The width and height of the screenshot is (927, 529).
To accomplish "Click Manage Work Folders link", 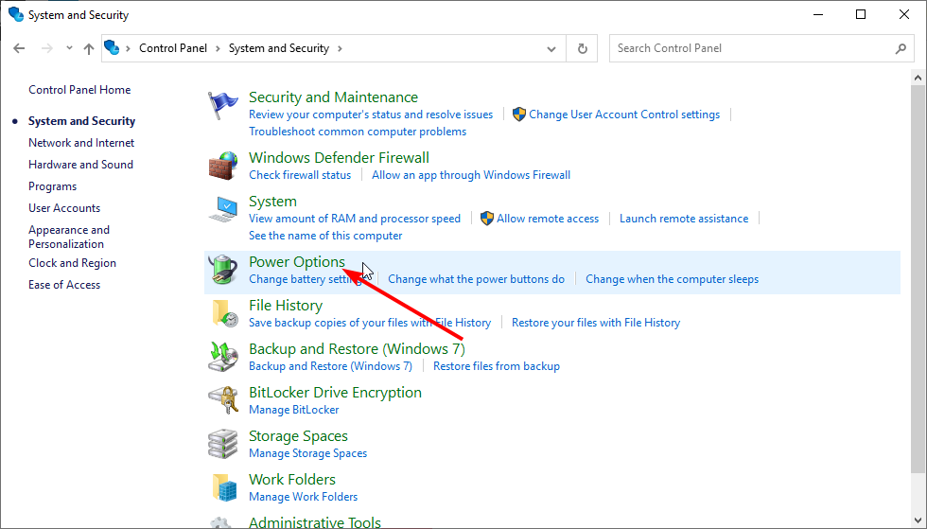I will [304, 497].
